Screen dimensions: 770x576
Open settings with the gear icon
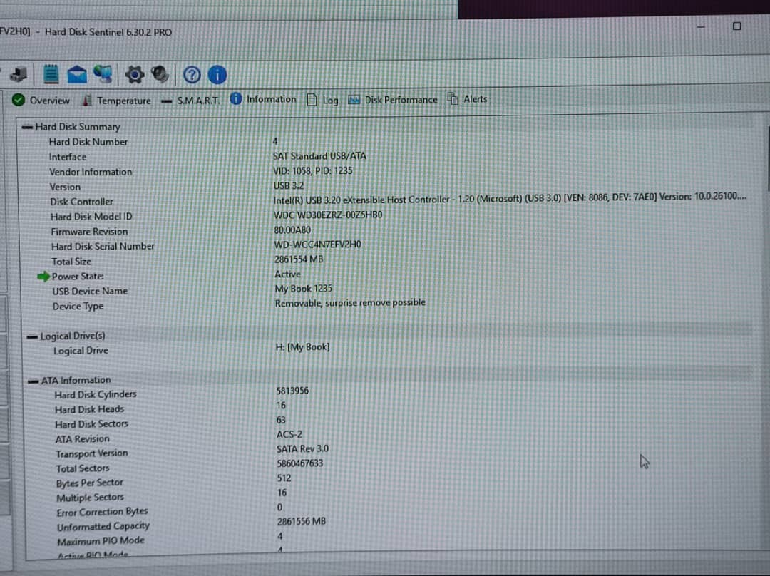tap(135, 74)
